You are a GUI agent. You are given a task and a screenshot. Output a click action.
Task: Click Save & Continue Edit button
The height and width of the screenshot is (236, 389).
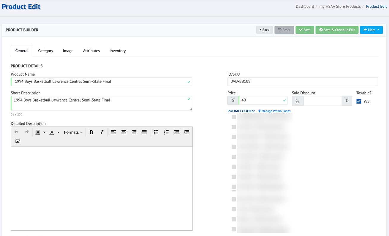(337, 30)
